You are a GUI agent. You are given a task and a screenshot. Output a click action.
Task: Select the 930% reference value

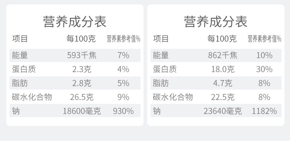(x=123, y=111)
